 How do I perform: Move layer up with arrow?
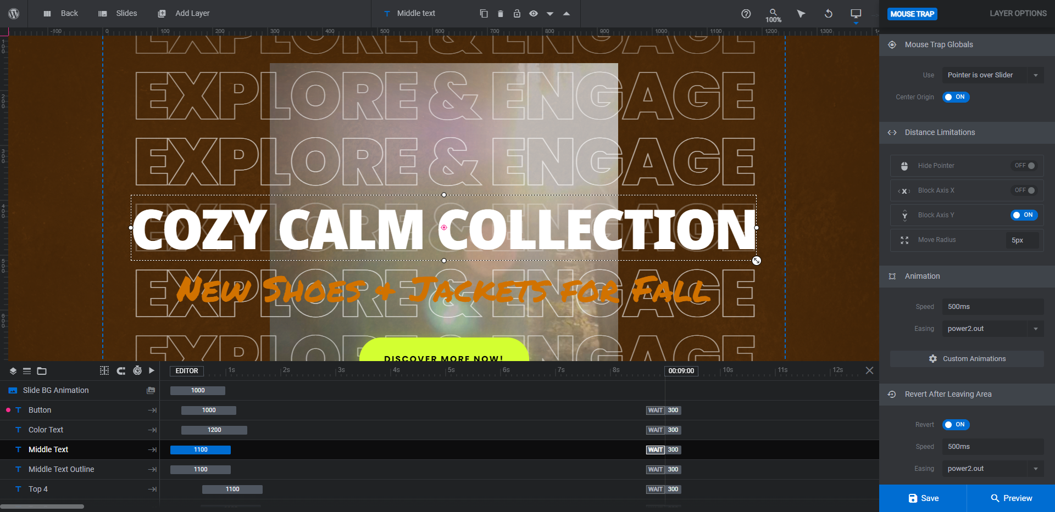[x=566, y=13]
